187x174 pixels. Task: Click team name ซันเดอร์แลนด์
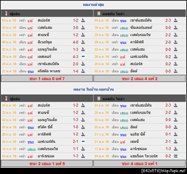[x=141, y=28]
